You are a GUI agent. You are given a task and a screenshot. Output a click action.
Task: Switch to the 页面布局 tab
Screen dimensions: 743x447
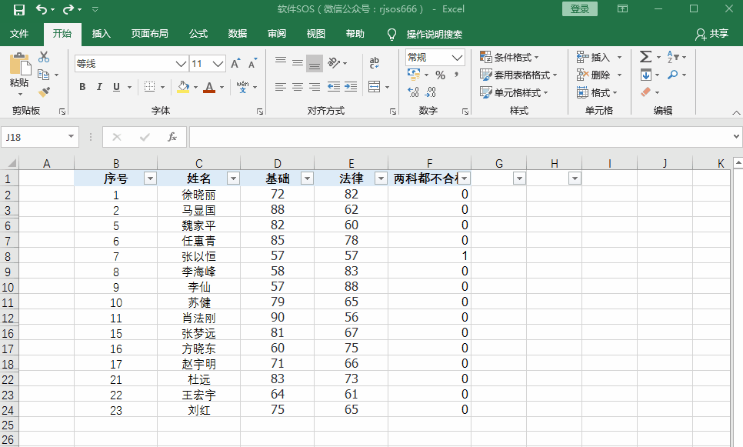pyautogui.click(x=150, y=34)
